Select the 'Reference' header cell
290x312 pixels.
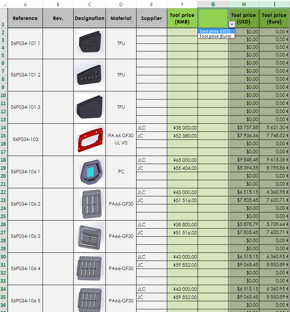coord(25,18)
